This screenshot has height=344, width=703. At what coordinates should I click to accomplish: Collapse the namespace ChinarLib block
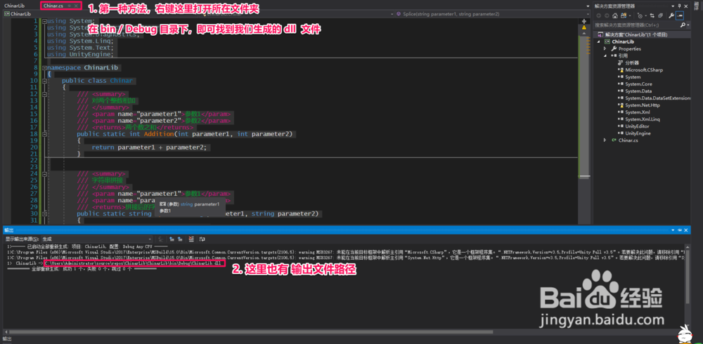pyautogui.click(x=44, y=67)
